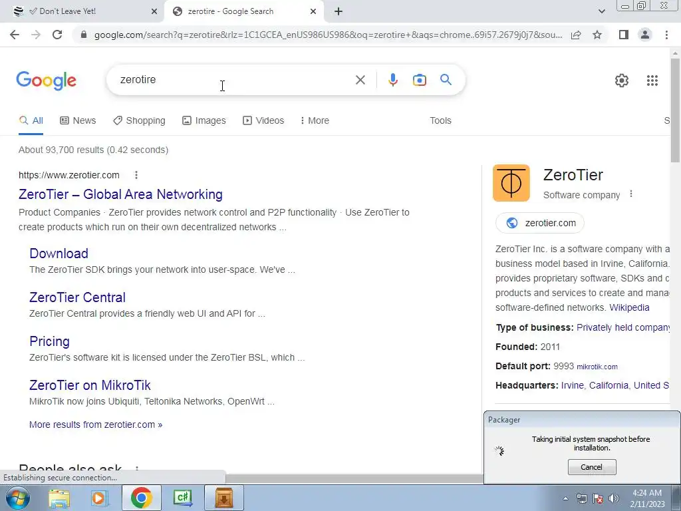This screenshot has width=681, height=511.
Task: Click the horizontal page scrollbar
Action: coord(354,478)
